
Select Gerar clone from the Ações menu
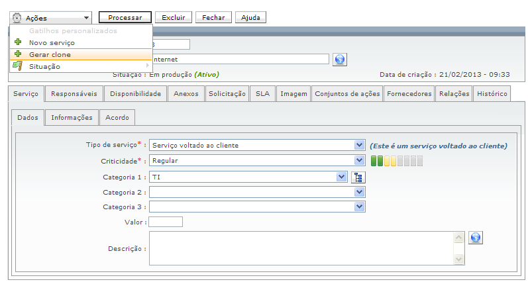50,54
